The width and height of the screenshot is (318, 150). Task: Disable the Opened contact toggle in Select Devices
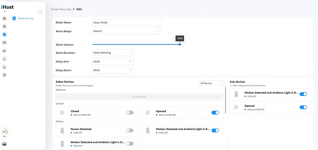[215, 112]
